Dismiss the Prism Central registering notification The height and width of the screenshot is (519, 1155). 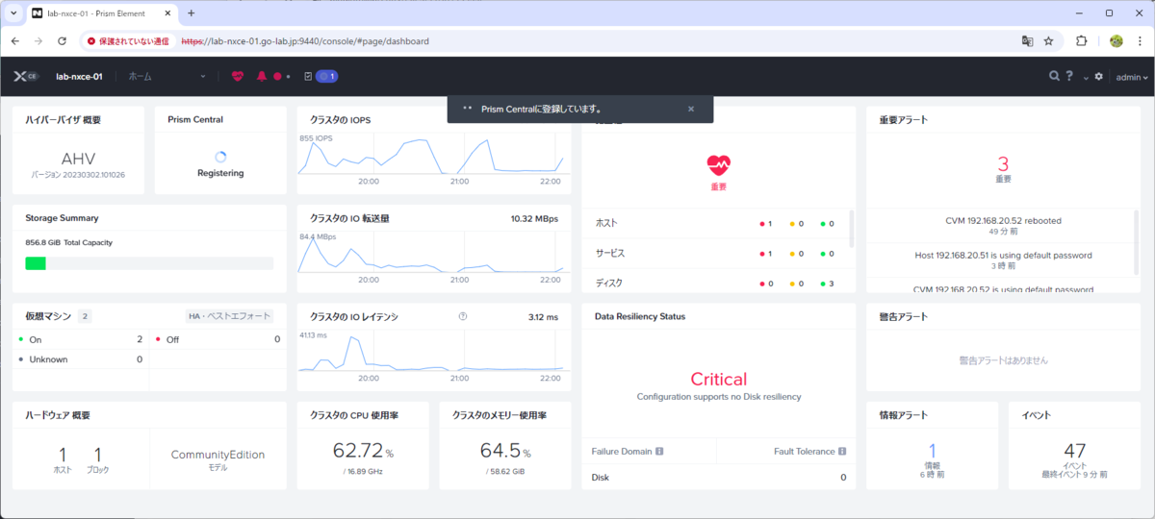click(x=691, y=109)
